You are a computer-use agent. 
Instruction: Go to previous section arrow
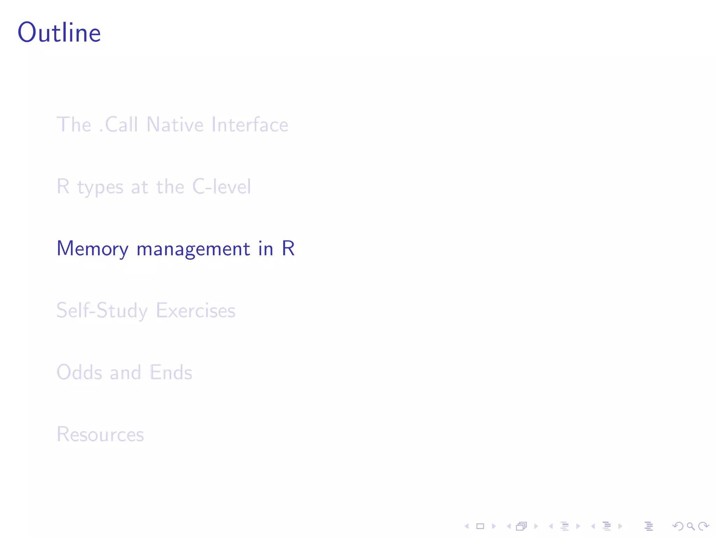pos(593,526)
